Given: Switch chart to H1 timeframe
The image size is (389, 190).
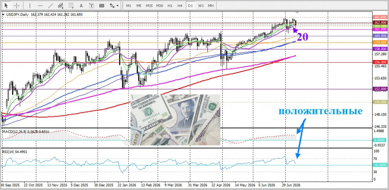Looking at the screenshot, I should [170, 6].
